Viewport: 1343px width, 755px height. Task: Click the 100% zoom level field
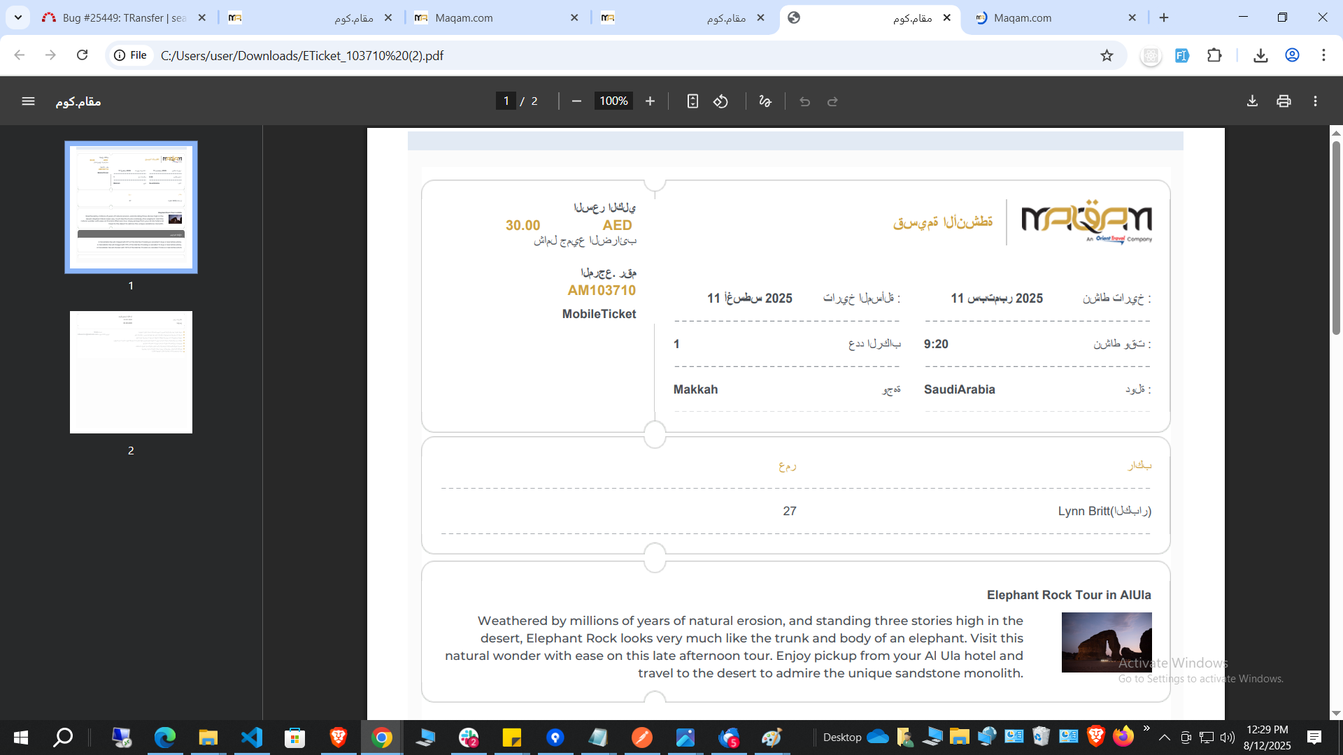pos(613,101)
